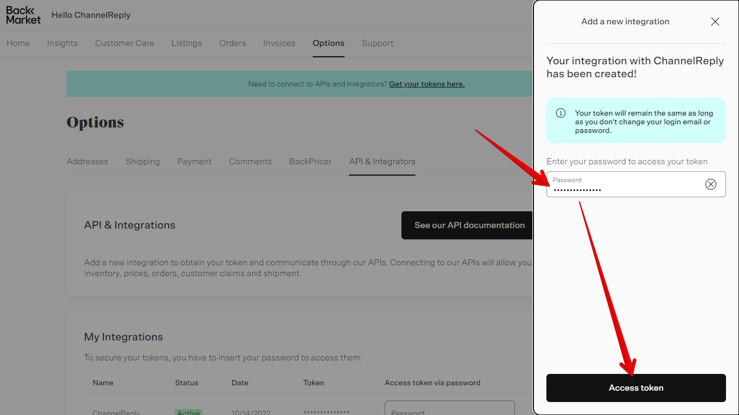
Task: Click Access token via password column header
Action: pos(432,383)
